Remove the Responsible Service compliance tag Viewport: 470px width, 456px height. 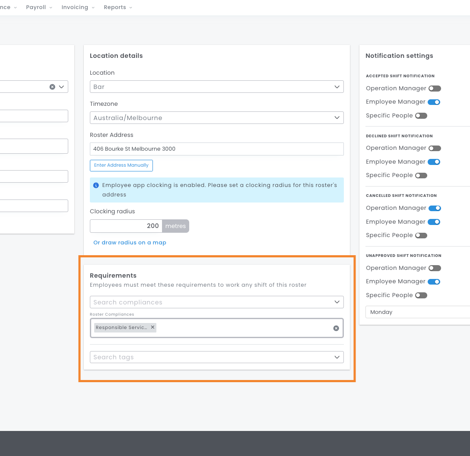pos(152,327)
